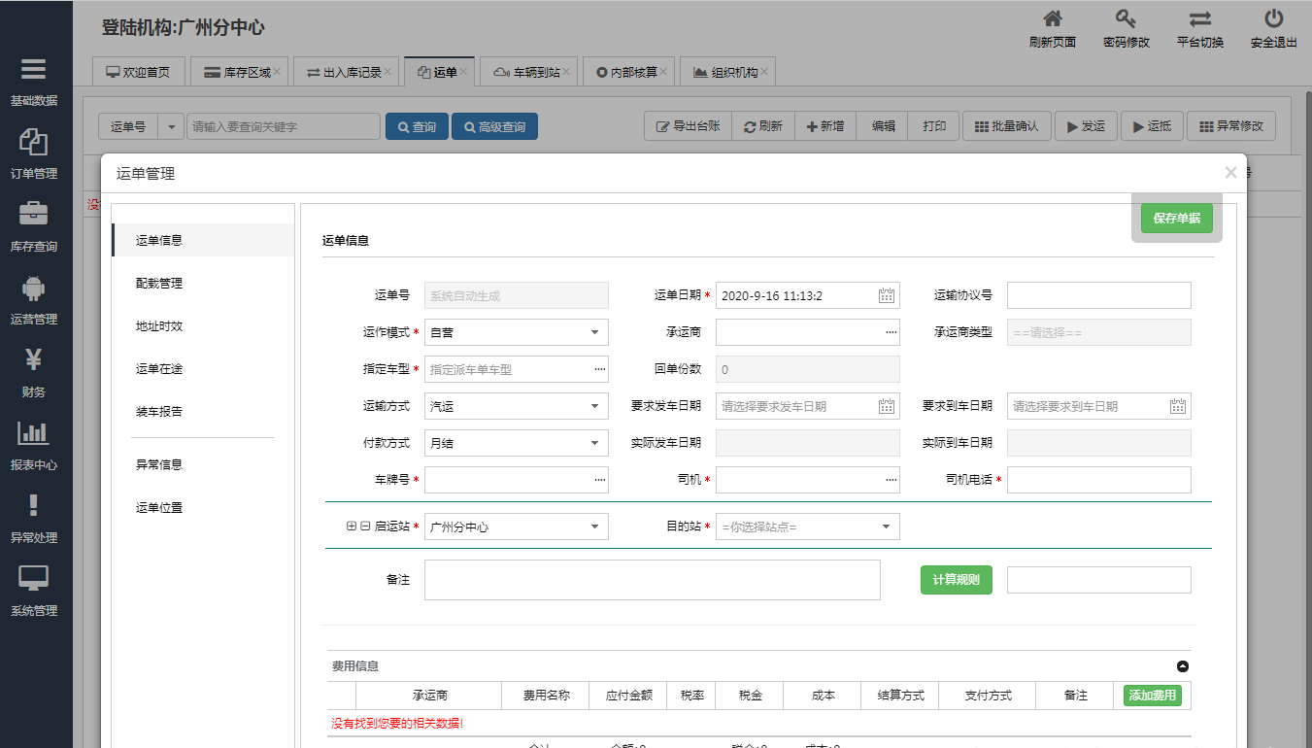Expand the 目的站 station dropdown
The height and width of the screenshot is (748, 1312).
(x=807, y=527)
